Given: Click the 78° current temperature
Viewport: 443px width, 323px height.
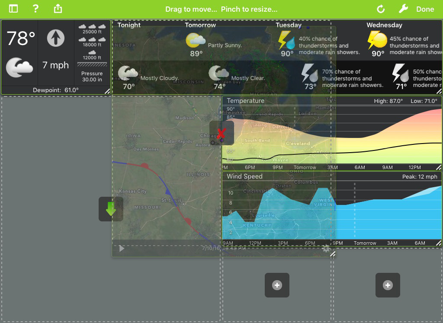Looking at the screenshot, I should point(21,38).
